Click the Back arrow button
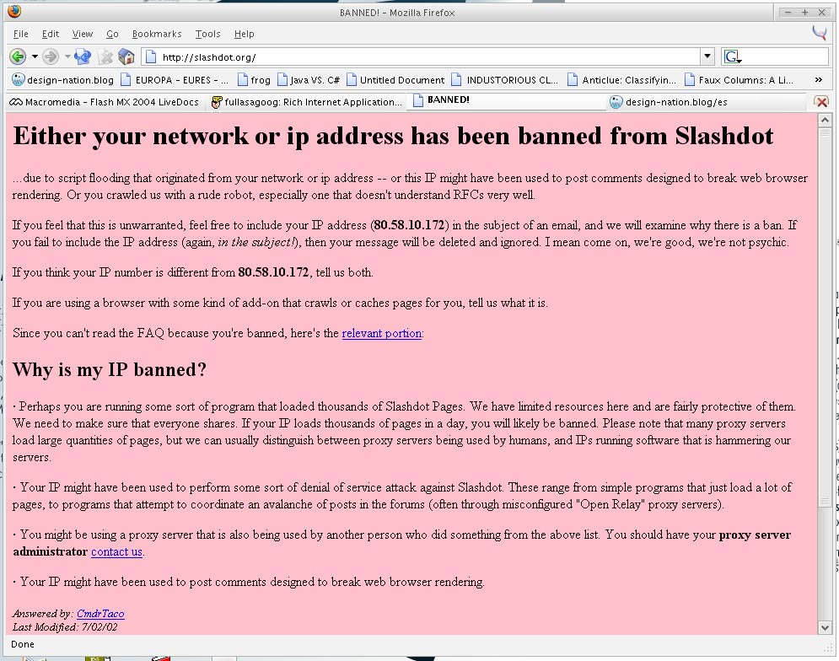Viewport: 839px width, 661px height. coord(18,56)
